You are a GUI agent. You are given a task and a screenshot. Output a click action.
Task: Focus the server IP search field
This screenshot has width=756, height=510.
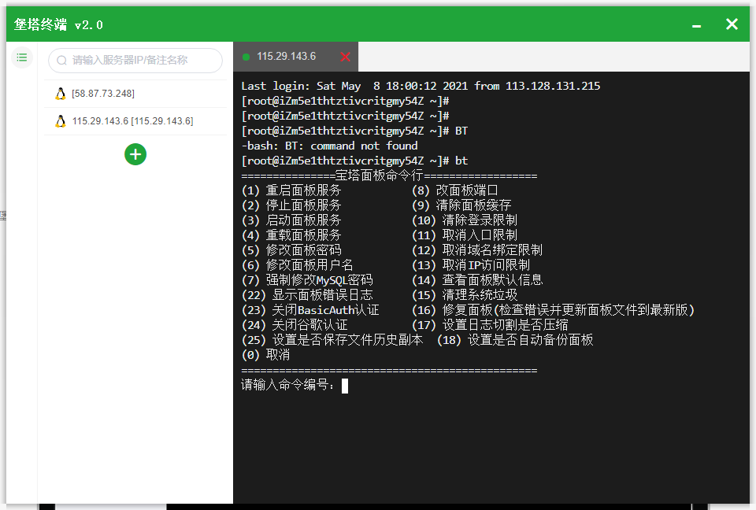135,61
